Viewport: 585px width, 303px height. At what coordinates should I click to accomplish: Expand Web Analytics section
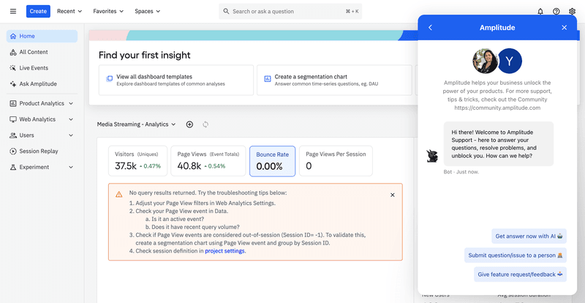point(42,119)
